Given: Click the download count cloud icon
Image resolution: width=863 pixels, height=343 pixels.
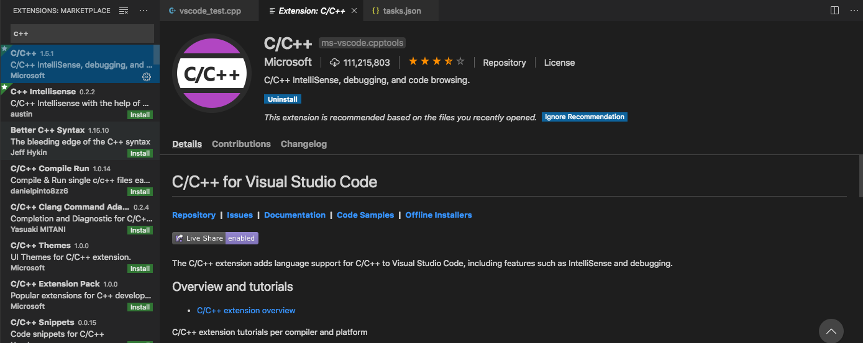Looking at the screenshot, I should (335, 62).
